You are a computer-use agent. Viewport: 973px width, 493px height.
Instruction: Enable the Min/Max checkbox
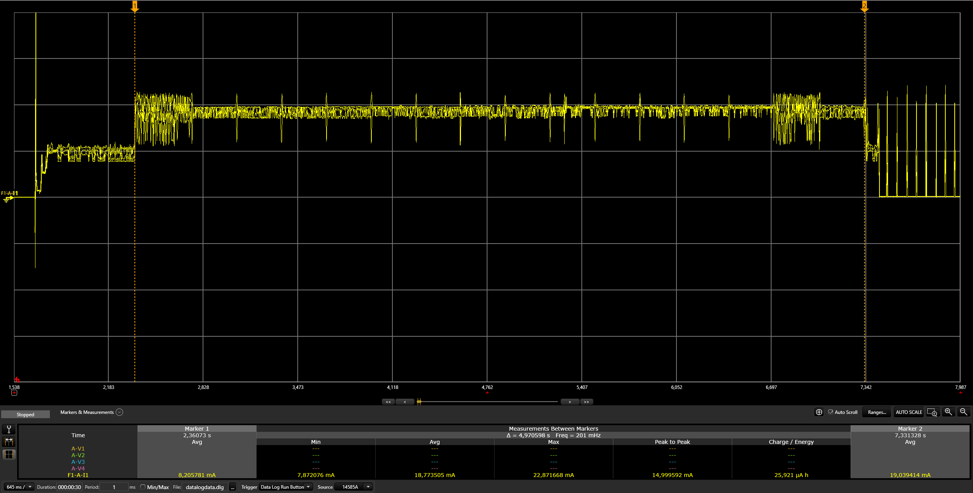coord(143,487)
